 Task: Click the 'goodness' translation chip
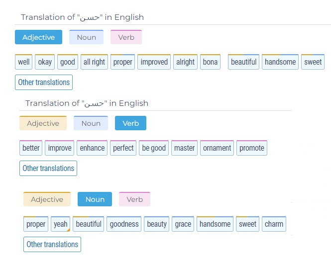pyautogui.click(x=124, y=224)
